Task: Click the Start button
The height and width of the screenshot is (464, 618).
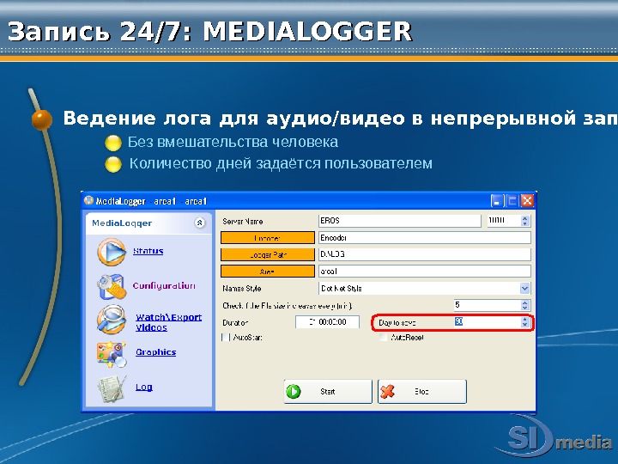Action: [328, 392]
